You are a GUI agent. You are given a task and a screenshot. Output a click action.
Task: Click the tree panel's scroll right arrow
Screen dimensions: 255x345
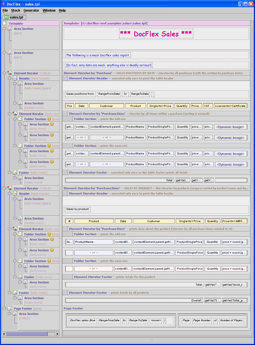click(x=57, y=334)
